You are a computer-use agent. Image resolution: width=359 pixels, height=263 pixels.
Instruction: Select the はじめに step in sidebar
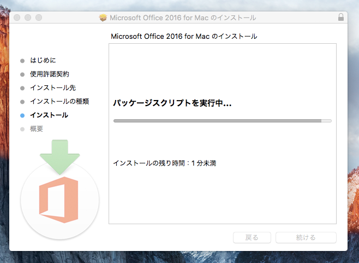tap(43, 60)
